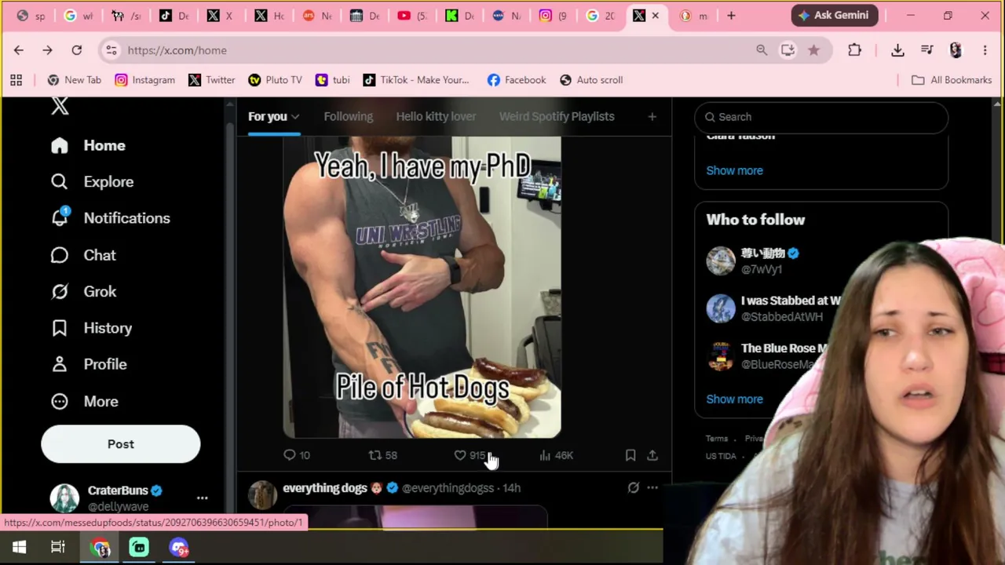Open the Instagram bookmark
The height and width of the screenshot is (565, 1005).
coord(144,80)
